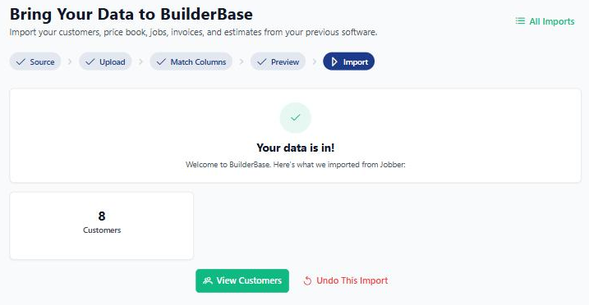Click the people icon on View Customers
This screenshot has height=305, width=589.
(x=208, y=280)
